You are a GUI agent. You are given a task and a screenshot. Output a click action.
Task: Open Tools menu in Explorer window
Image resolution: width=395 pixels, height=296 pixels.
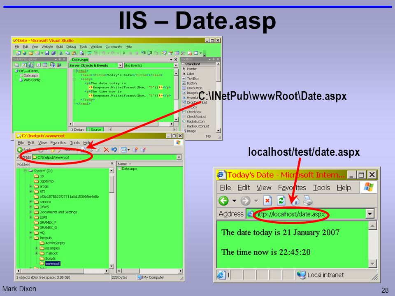(74, 143)
